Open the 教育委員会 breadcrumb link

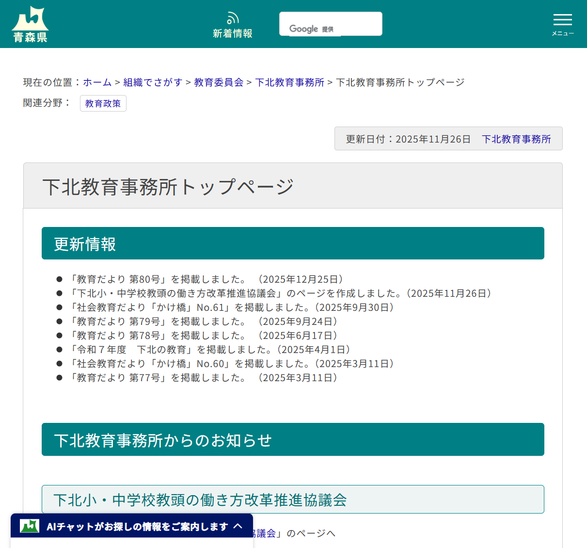pos(218,82)
